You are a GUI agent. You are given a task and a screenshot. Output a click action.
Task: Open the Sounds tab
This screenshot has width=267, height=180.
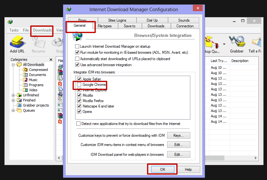pyautogui.click(x=184, y=20)
